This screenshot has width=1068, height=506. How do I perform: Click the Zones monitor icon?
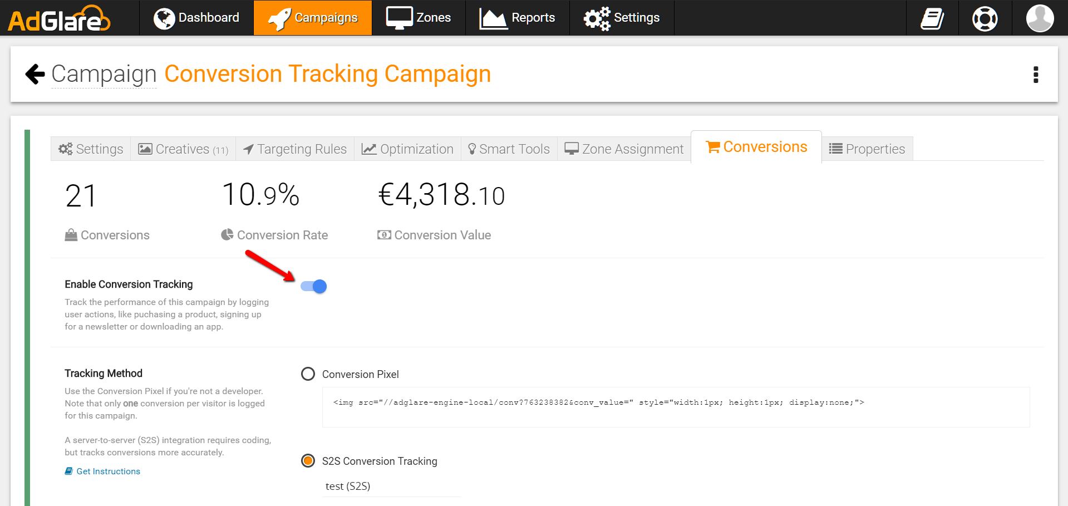[x=399, y=18]
